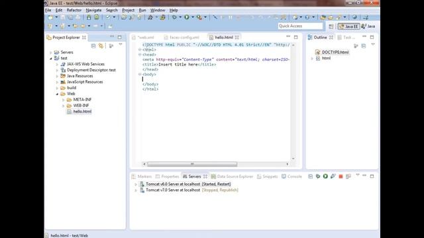424x238 pixels.
Task: Switch to the web.xml editor tab
Action: 143,38
